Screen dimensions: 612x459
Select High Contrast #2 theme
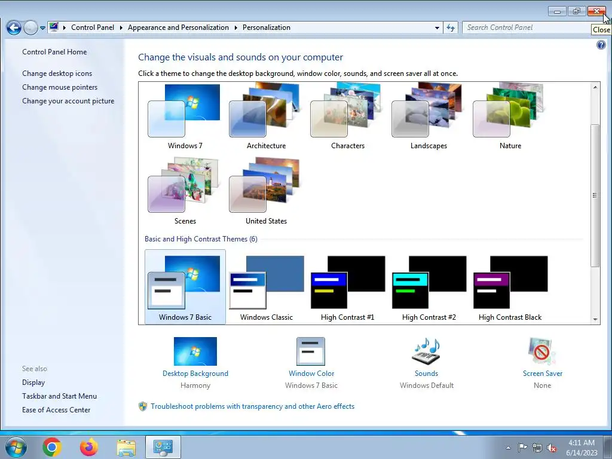coord(429,287)
